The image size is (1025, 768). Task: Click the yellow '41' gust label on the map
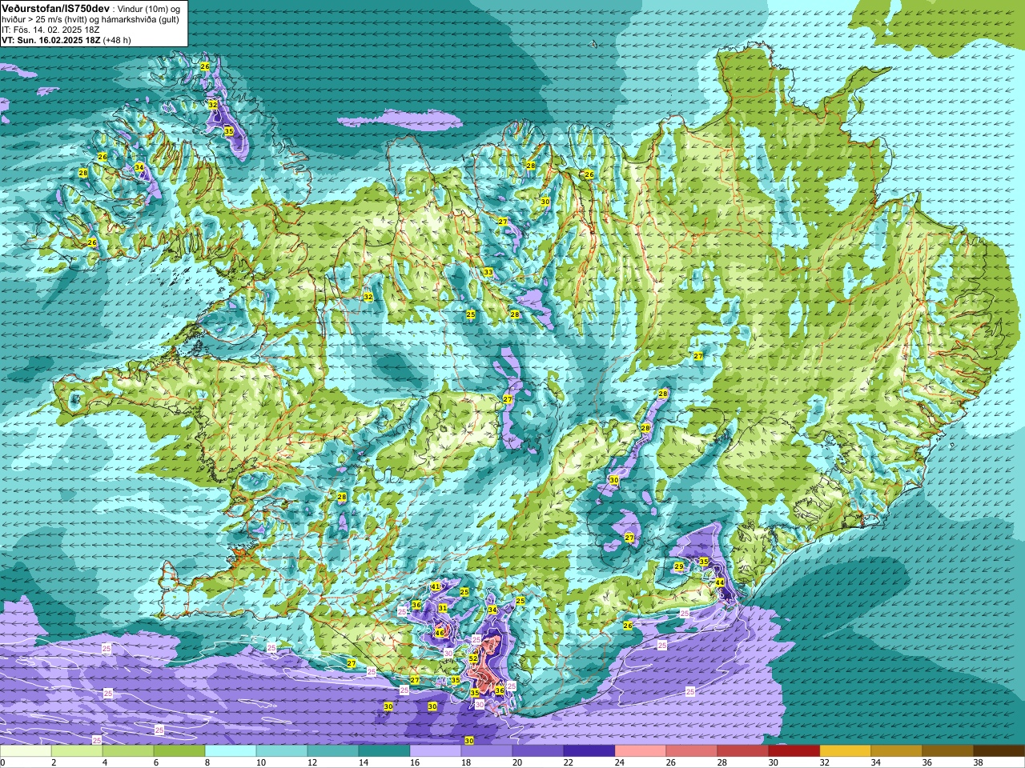436,586
